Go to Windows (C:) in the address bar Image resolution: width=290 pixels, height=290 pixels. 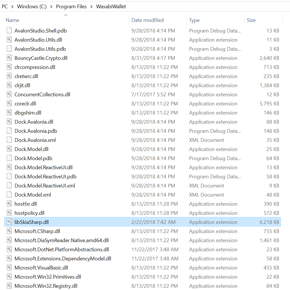click(32, 7)
